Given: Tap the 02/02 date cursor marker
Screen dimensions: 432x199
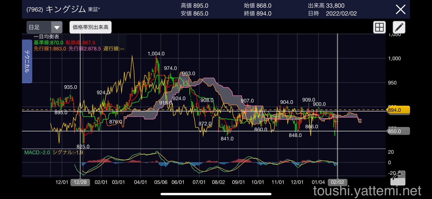Looking at the screenshot, I should (x=338, y=182).
